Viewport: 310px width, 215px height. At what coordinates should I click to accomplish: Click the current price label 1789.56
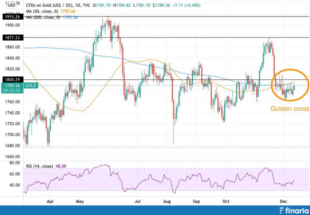tap(12, 86)
